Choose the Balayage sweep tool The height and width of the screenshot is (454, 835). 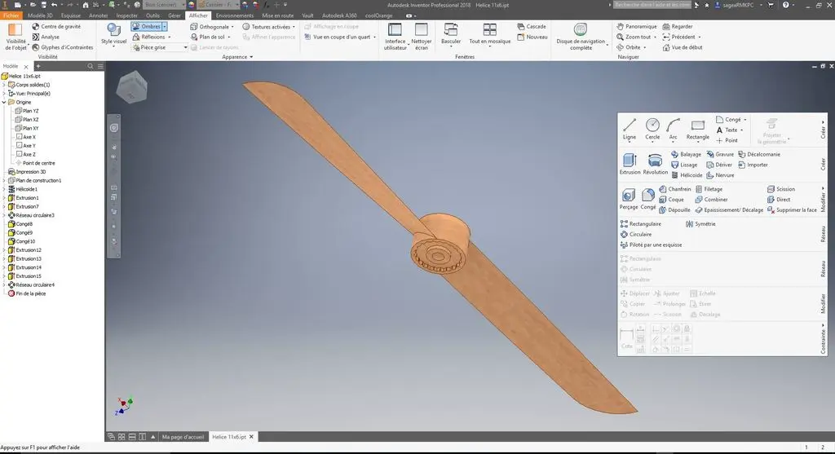click(x=686, y=154)
